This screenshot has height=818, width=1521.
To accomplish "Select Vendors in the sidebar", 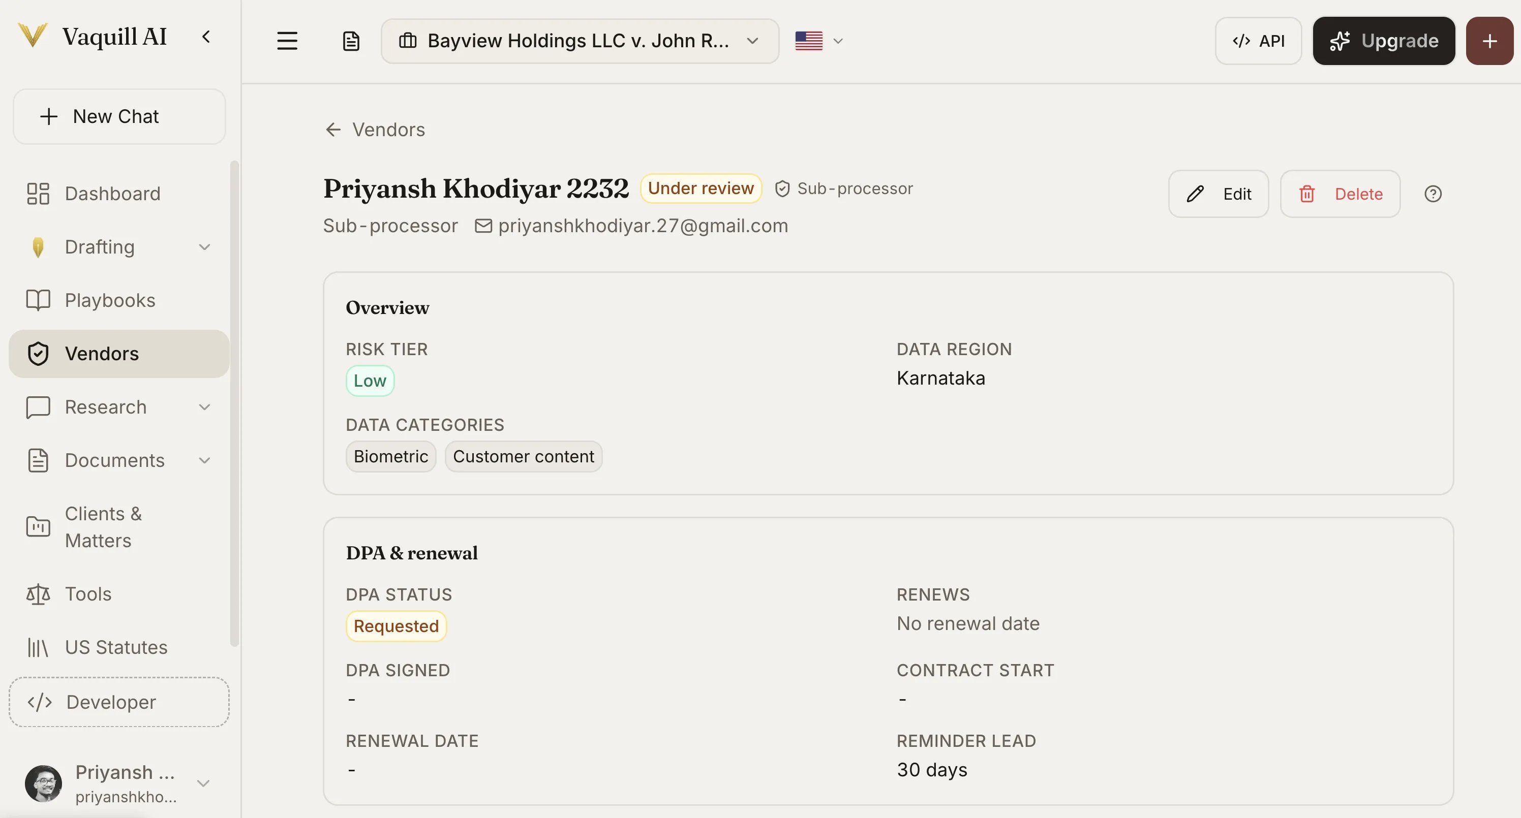I will (x=118, y=354).
